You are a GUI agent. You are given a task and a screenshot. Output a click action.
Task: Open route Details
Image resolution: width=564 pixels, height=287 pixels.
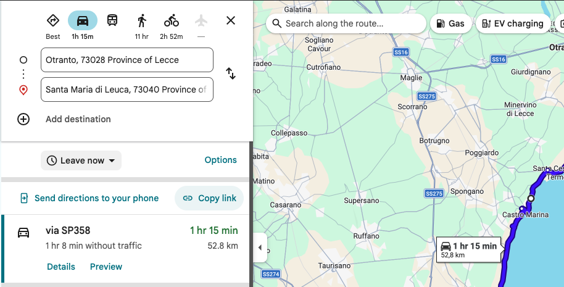point(61,267)
